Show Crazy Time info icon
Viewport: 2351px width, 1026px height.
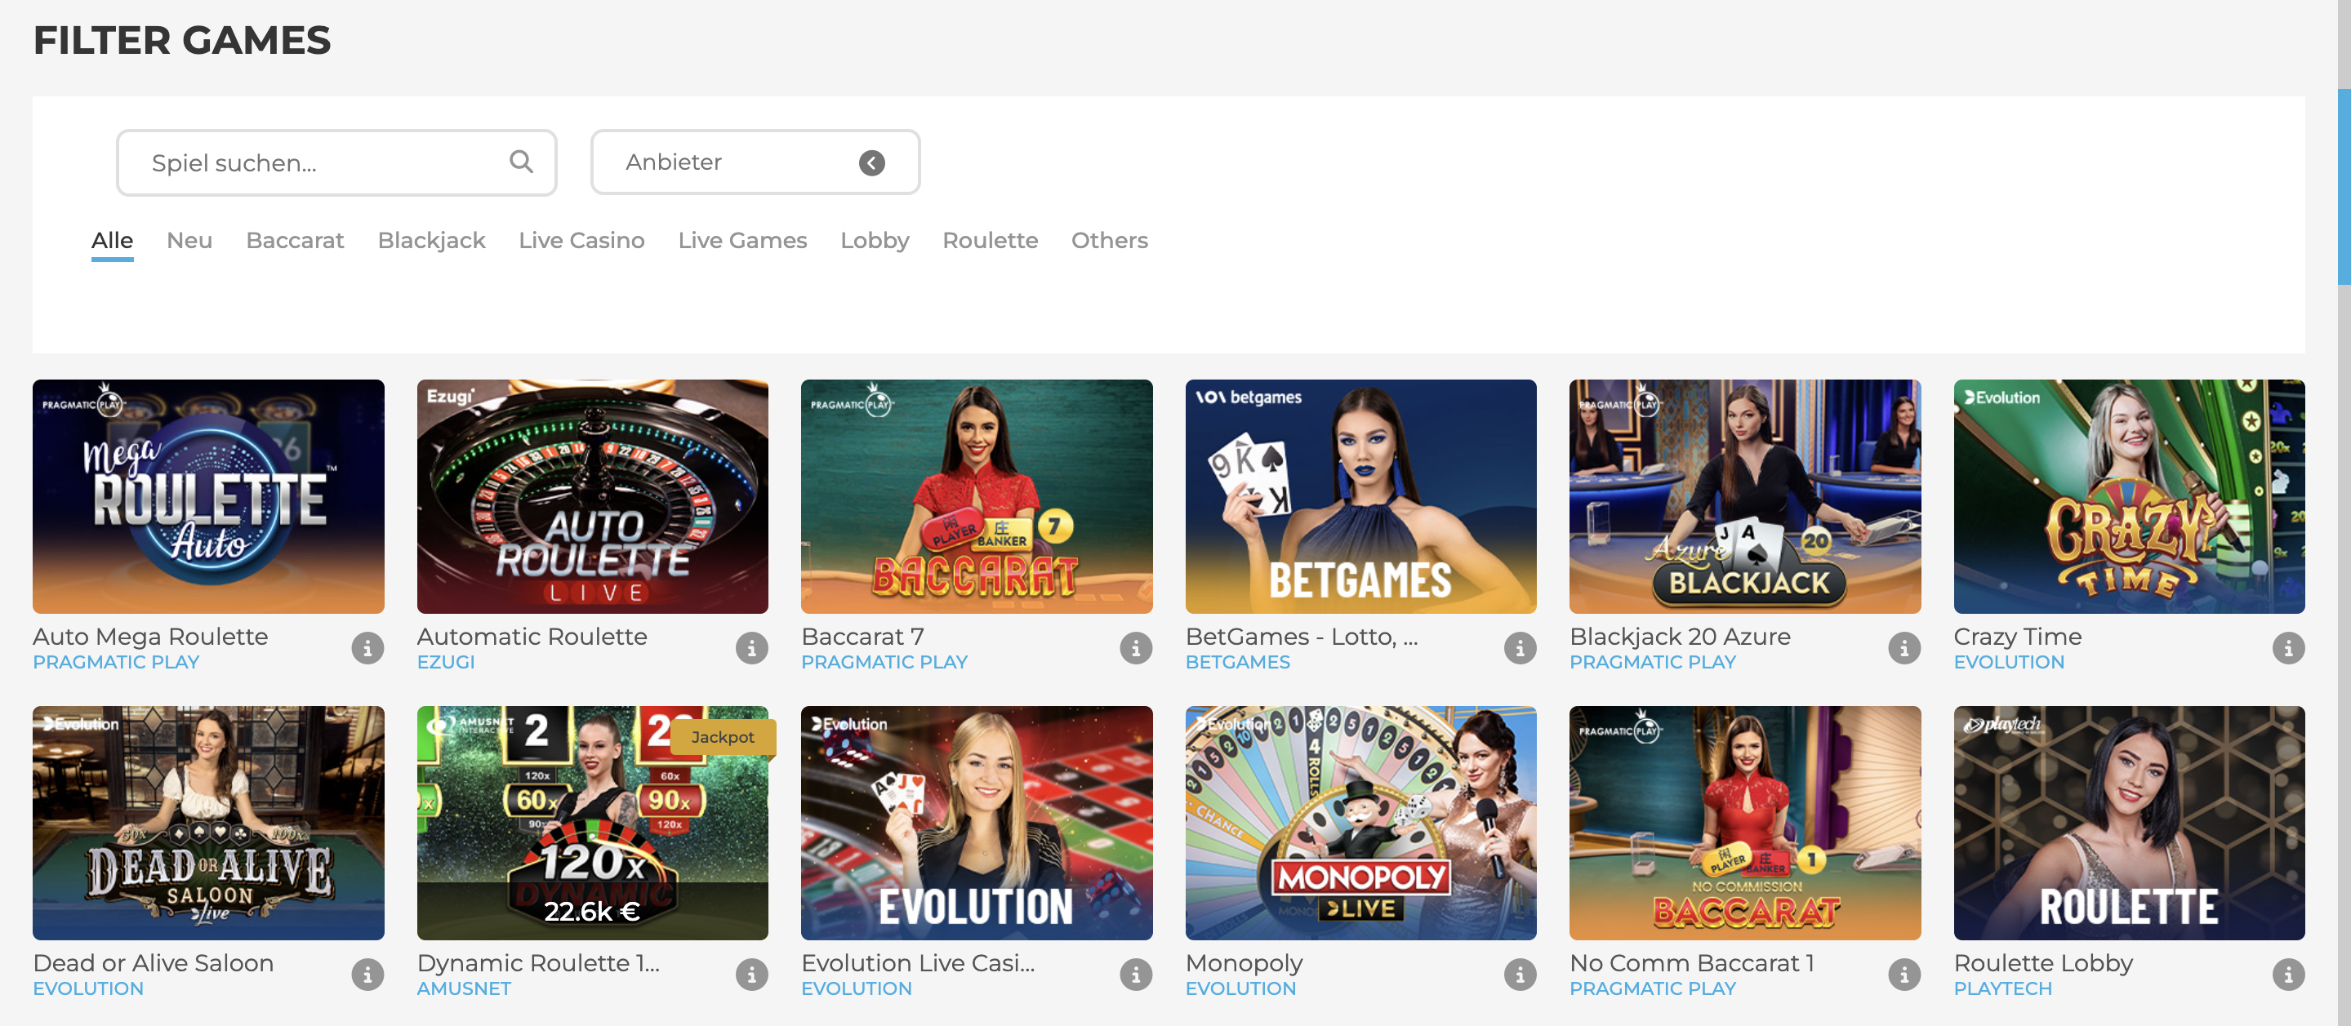(2288, 648)
